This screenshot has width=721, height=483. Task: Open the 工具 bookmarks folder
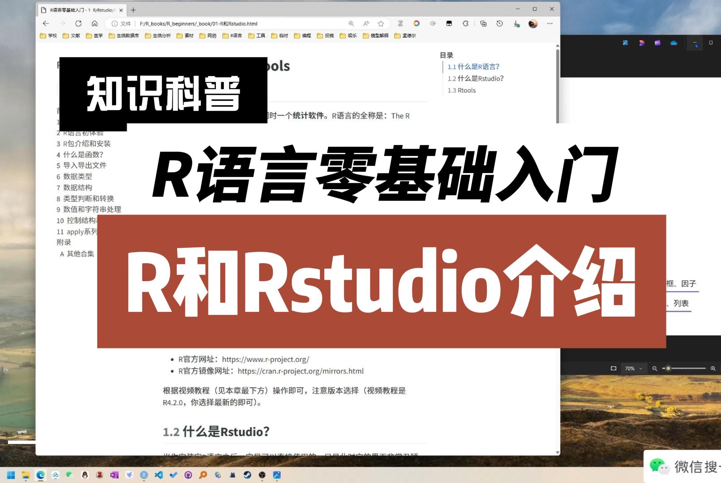pos(257,36)
